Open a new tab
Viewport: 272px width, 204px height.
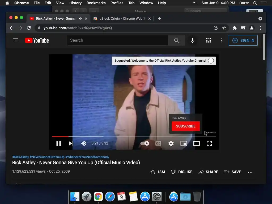160,19
